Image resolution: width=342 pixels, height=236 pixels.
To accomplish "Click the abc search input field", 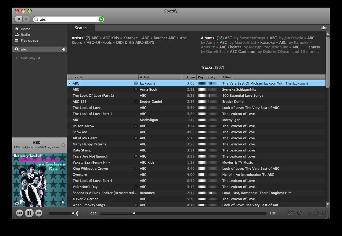I will (68, 19).
